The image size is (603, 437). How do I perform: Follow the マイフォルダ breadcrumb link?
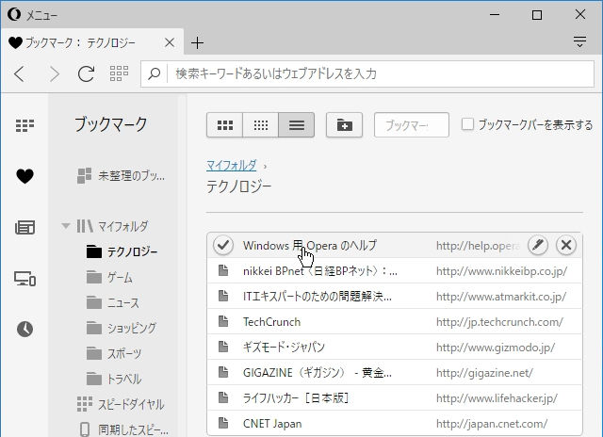(232, 165)
